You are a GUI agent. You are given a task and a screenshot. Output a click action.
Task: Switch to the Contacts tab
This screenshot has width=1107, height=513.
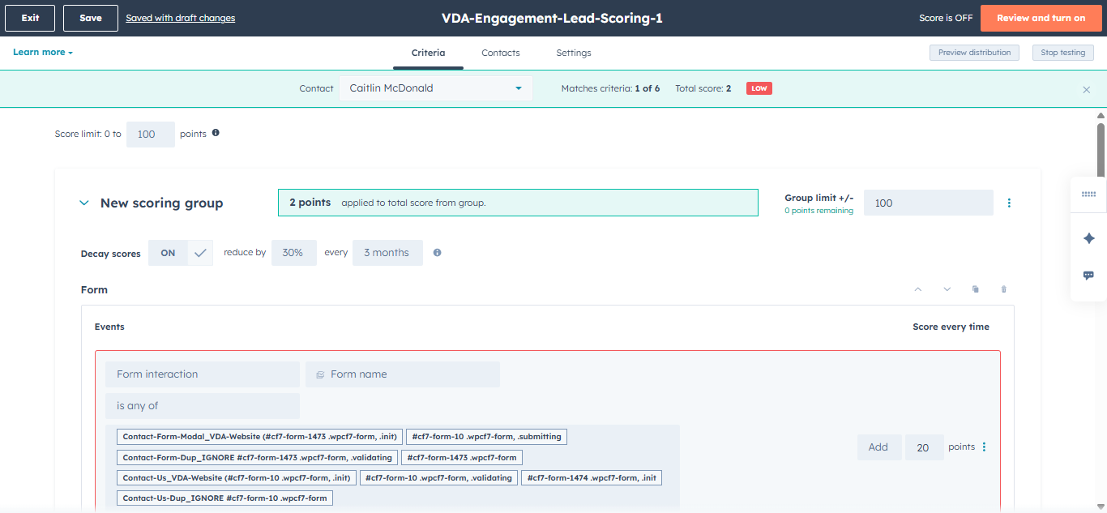coord(501,53)
